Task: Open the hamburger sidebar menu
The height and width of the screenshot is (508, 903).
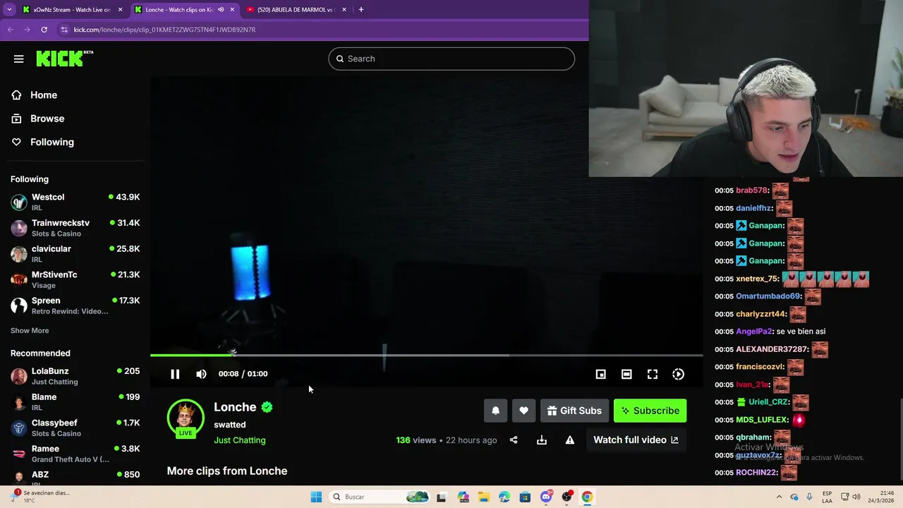Action: [18, 59]
